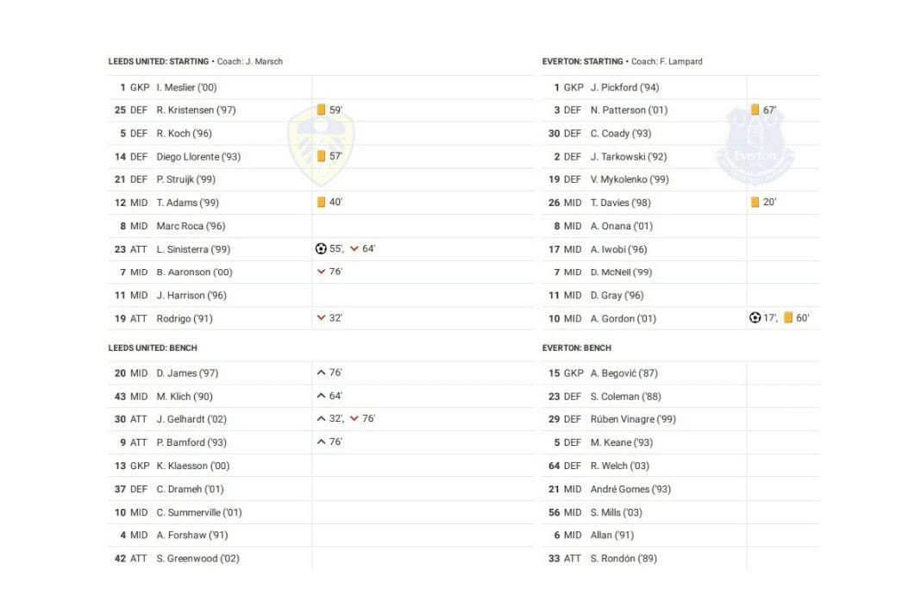Viewport: 921px width, 614px height.
Task: Click A. Gordon's goal ball icon
Action: (755, 318)
